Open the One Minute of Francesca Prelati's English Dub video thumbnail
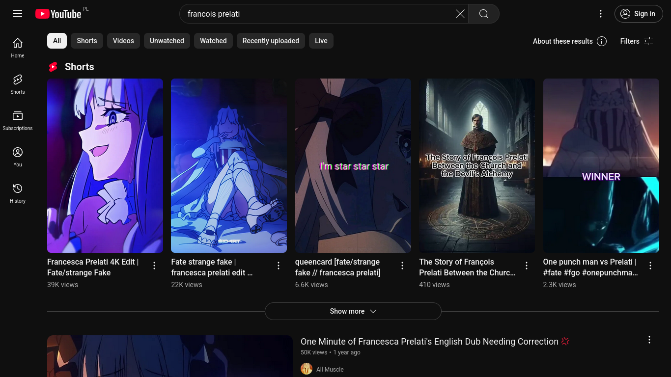The width and height of the screenshot is (671, 377). tap(170, 356)
